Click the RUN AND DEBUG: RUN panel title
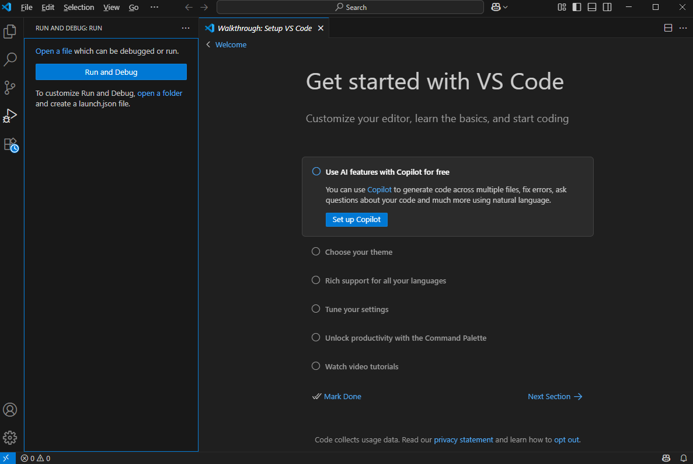 (x=69, y=28)
